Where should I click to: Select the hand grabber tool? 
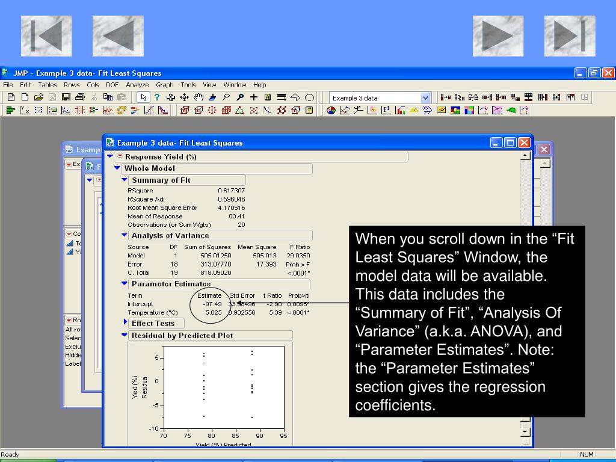199,97
